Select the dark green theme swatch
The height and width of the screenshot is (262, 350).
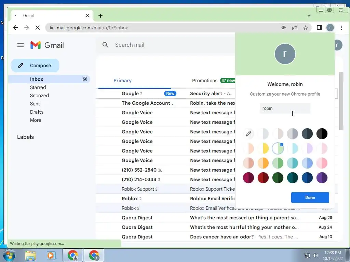pos(278,178)
